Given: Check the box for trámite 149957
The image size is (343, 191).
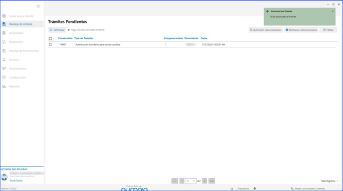Looking at the screenshot, I should pyautogui.click(x=51, y=45).
